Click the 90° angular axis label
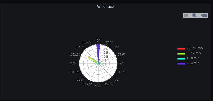Viewport: 213px width, 101px height. pyautogui.click(x=122, y=63)
